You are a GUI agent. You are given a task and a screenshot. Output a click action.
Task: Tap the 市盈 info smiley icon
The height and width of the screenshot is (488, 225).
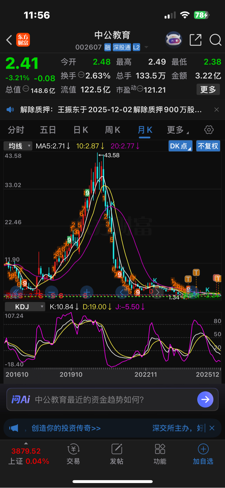pos(140,89)
